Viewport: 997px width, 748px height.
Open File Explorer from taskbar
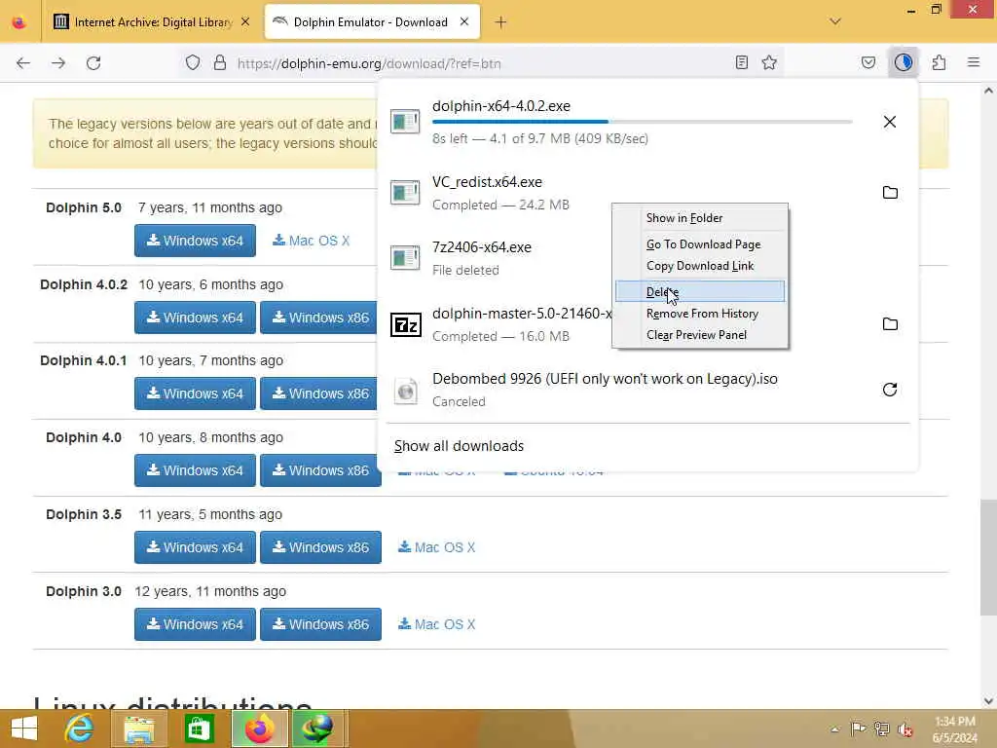click(x=139, y=729)
